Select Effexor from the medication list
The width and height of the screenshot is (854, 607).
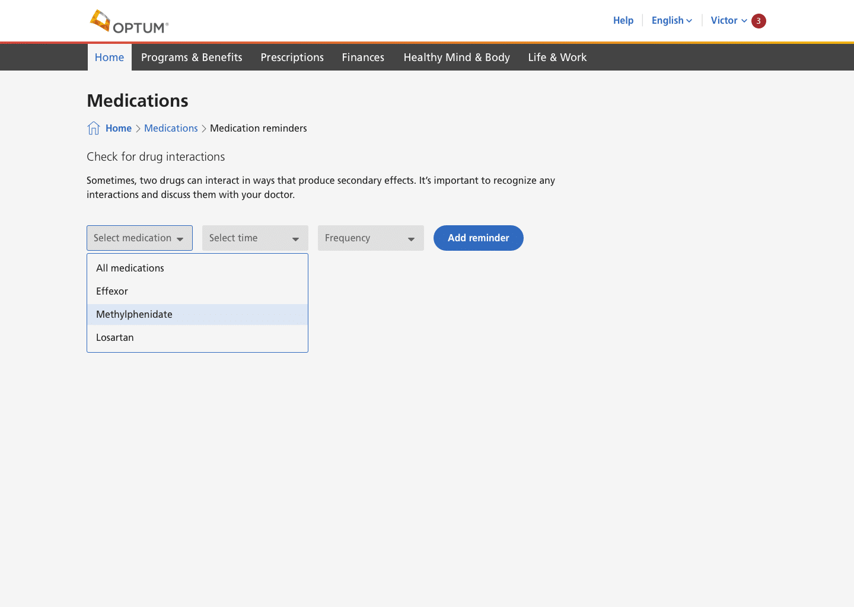[x=112, y=291]
